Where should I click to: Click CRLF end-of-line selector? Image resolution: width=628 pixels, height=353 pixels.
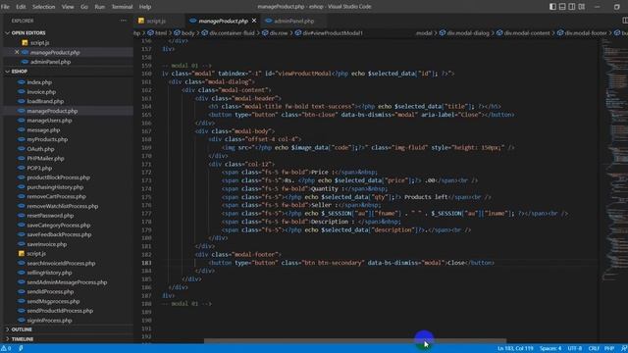coord(594,349)
